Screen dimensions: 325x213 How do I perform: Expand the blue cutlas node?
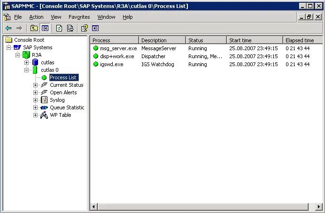(26, 62)
